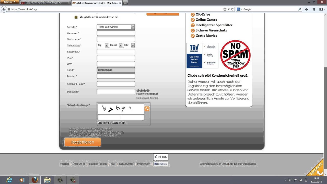The width and height of the screenshot is (327, 184).
Task: Click the Facebook Gefällt mir button
Action: (x=161, y=164)
